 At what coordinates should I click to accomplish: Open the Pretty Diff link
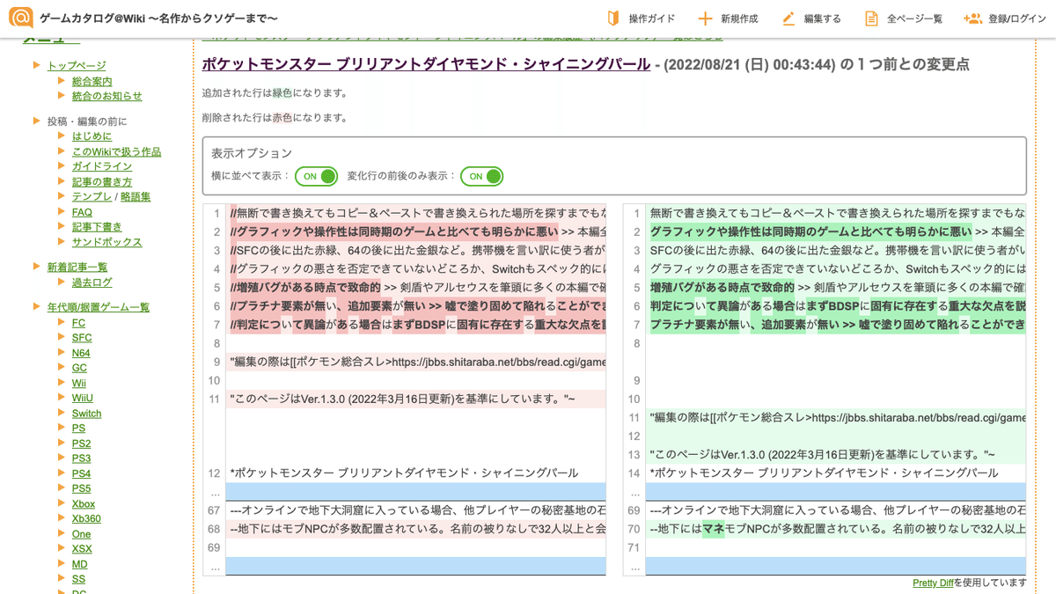click(933, 583)
